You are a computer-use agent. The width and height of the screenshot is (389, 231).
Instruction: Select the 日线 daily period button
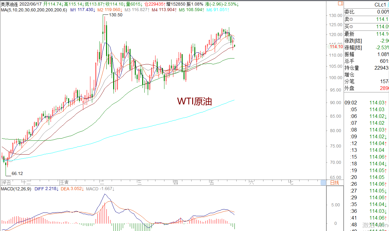click(334, 183)
